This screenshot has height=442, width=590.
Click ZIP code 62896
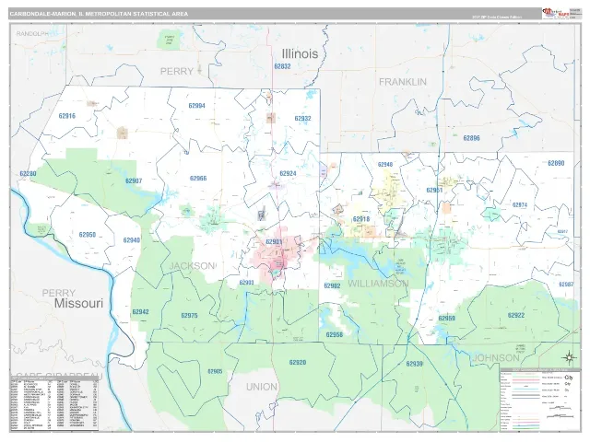(471, 138)
